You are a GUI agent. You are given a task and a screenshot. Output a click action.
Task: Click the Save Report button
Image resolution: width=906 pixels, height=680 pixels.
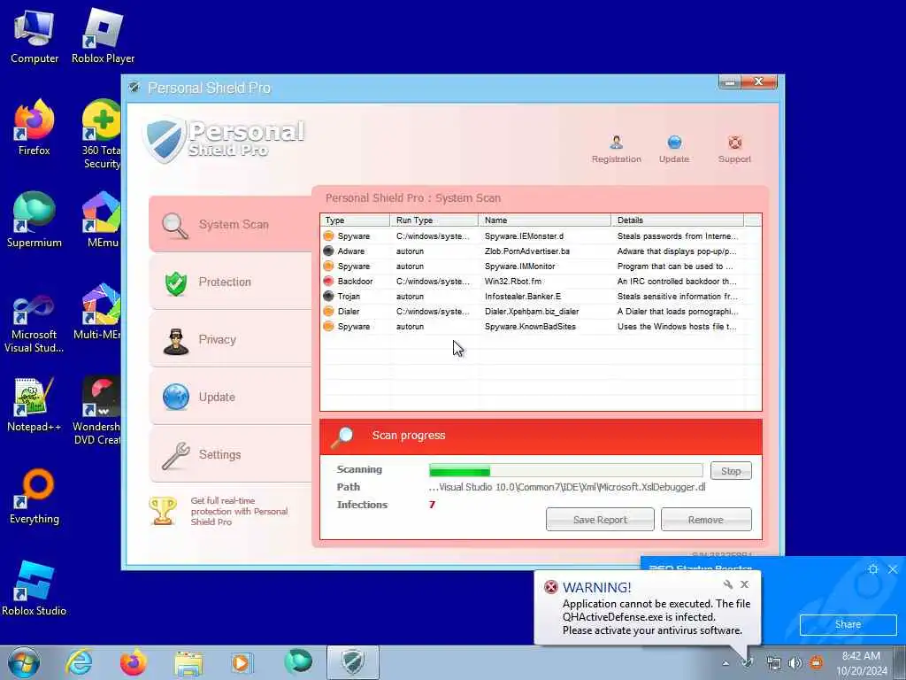pos(600,519)
